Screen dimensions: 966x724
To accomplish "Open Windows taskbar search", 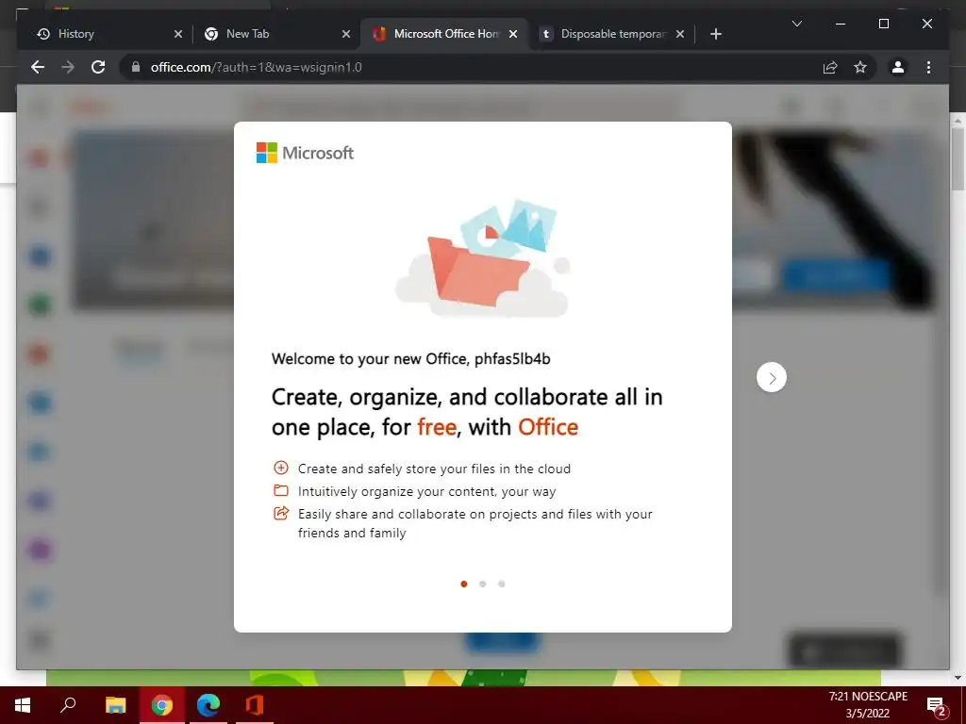I will click(68, 705).
